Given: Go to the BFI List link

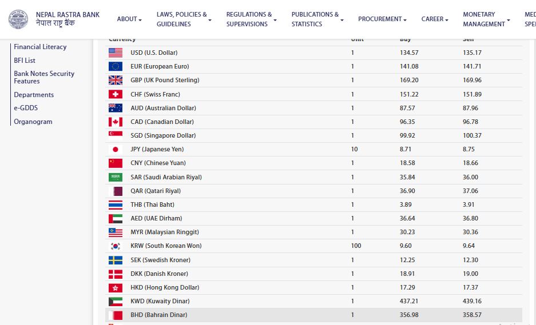Looking at the screenshot, I should click(x=25, y=60).
